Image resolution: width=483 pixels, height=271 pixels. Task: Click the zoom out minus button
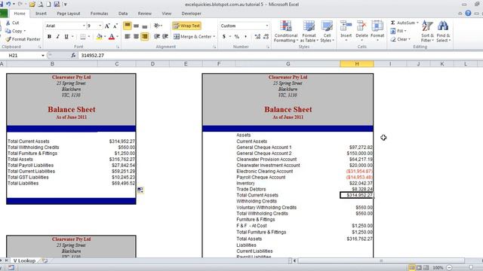tap(450, 268)
